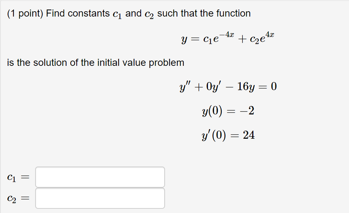Image resolution: width=349 pixels, height=213 pixels.
Task: Click inside the c1 answer input field
Action: point(100,177)
